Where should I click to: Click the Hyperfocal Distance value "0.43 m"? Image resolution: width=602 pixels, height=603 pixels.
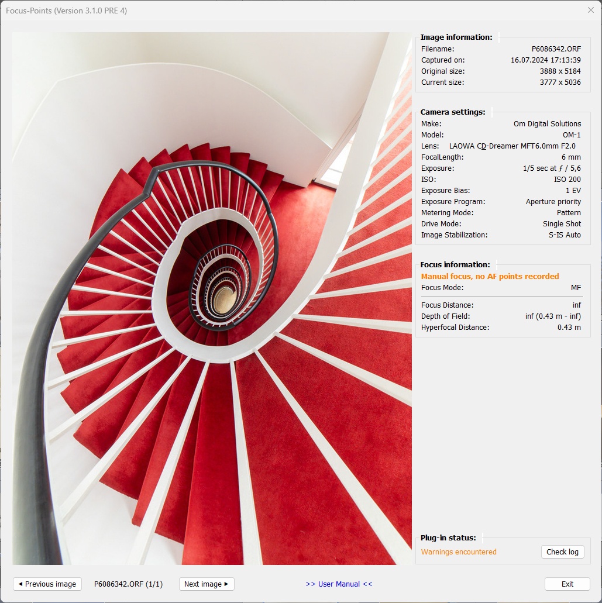click(x=570, y=328)
